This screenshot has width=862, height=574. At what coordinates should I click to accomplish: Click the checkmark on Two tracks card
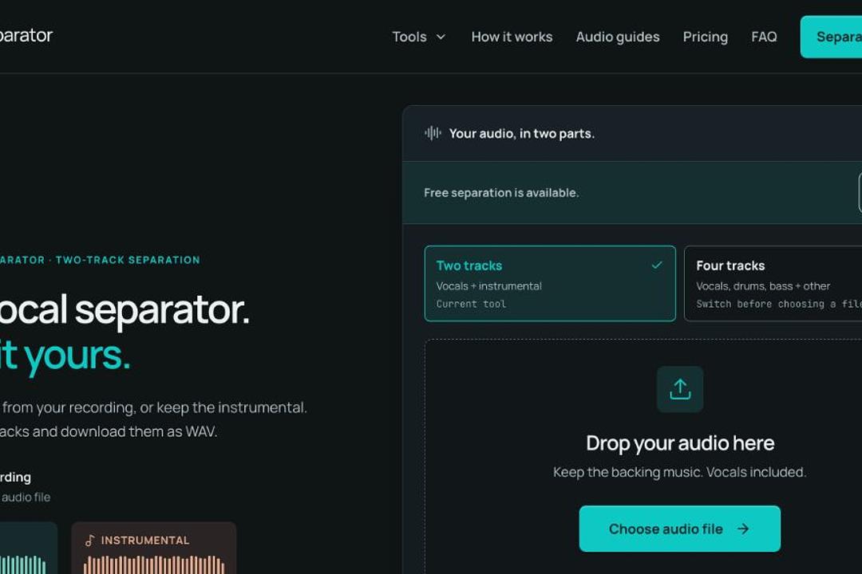(x=656, y=265)
